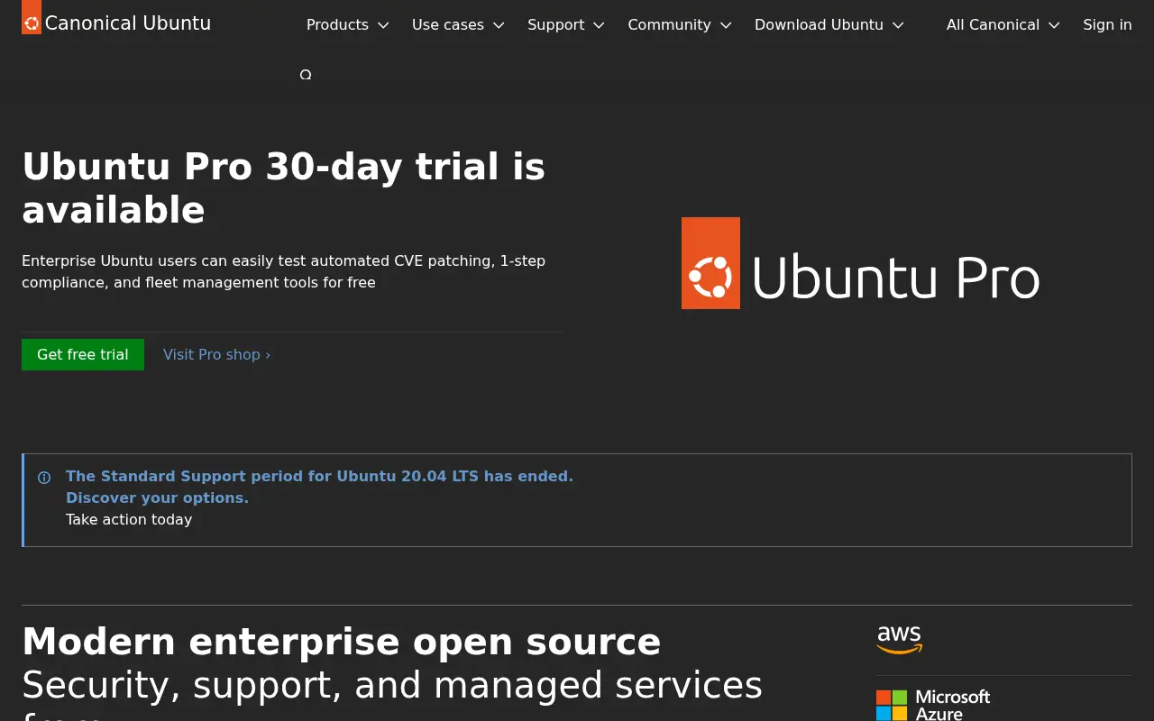Expand the Download Ubuntu chevron
Screen dimensions: 1154x721
point(898,25)
